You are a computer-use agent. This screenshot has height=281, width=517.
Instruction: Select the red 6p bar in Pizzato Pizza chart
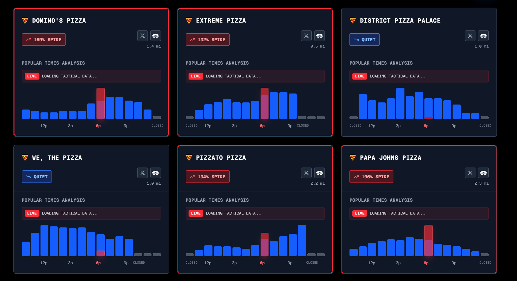click(265, 244)
